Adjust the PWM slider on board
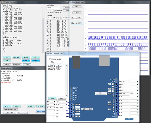This screenshot has height=123, width=151. coord(101,93)
